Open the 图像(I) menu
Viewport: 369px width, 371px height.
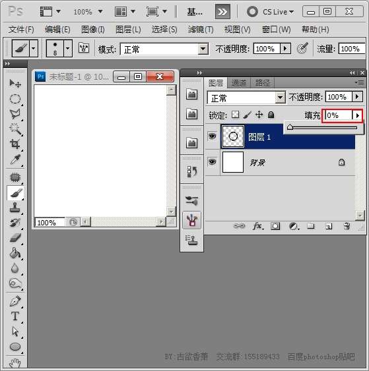tap(93, 30)
